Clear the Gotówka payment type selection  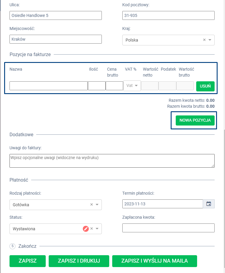click(91, 204)
